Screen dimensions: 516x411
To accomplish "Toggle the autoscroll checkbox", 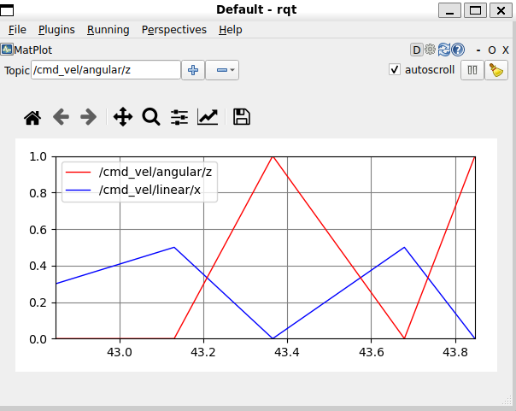I will pos(395,70).
